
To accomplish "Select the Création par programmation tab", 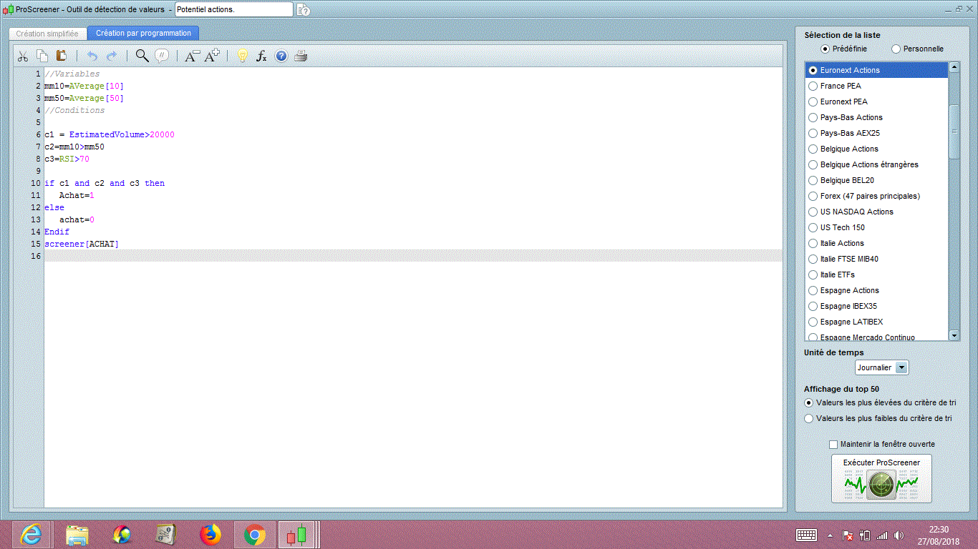I will pos(143,34).
